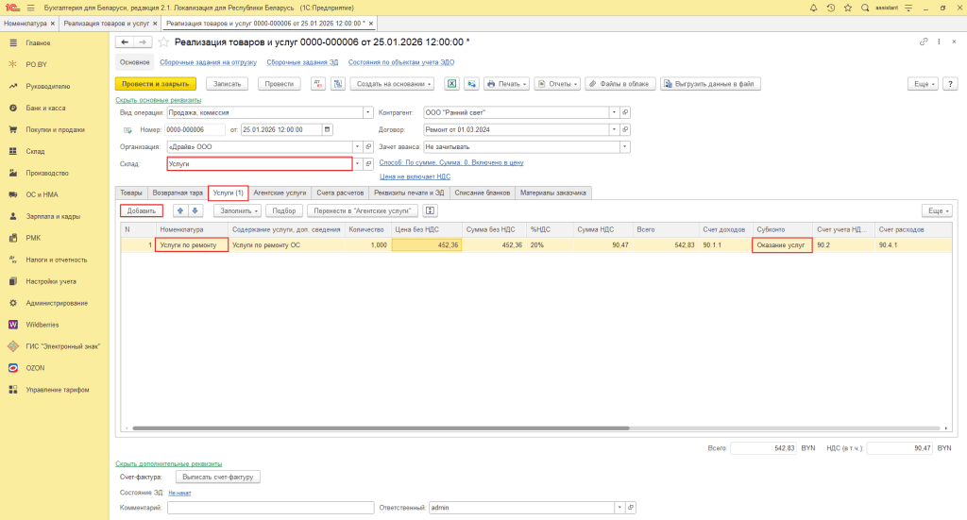Expand Вид операции dropdown
967x520 pixels.
(x=368, y=112)
